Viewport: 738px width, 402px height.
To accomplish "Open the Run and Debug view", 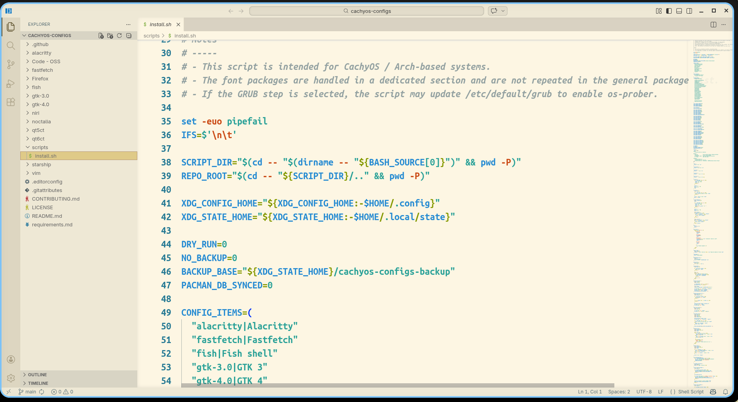I will [x=11, y=84].
